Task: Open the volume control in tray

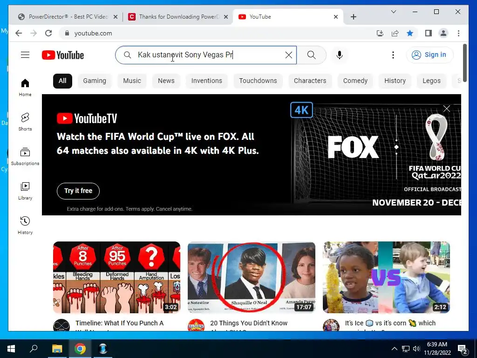Action: (x=416, y=349)
